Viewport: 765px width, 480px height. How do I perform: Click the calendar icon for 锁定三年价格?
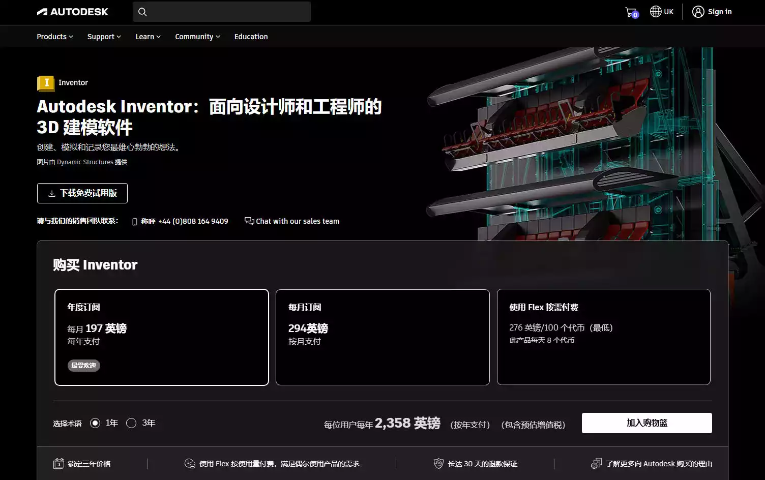click(x=59, y=464)
